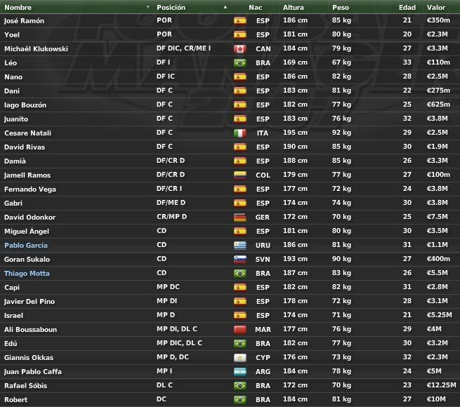Sort by the Peso column header
The image size is (460, 407).
tap(341, 7)
